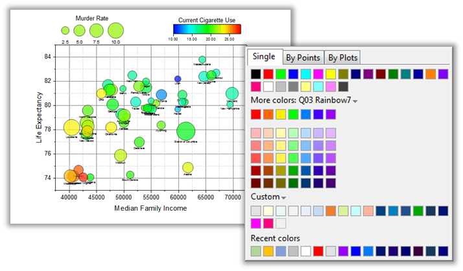Click the largest 10.0 bubble in Murder Rate legend

[x=115, y=30]
